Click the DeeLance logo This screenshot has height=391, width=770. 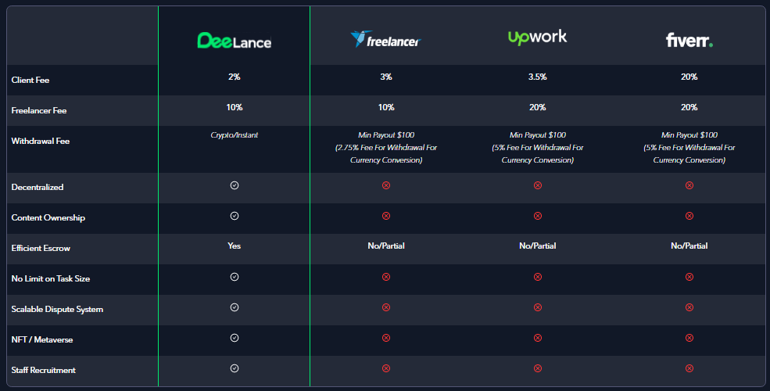click(x=235, y=41)
